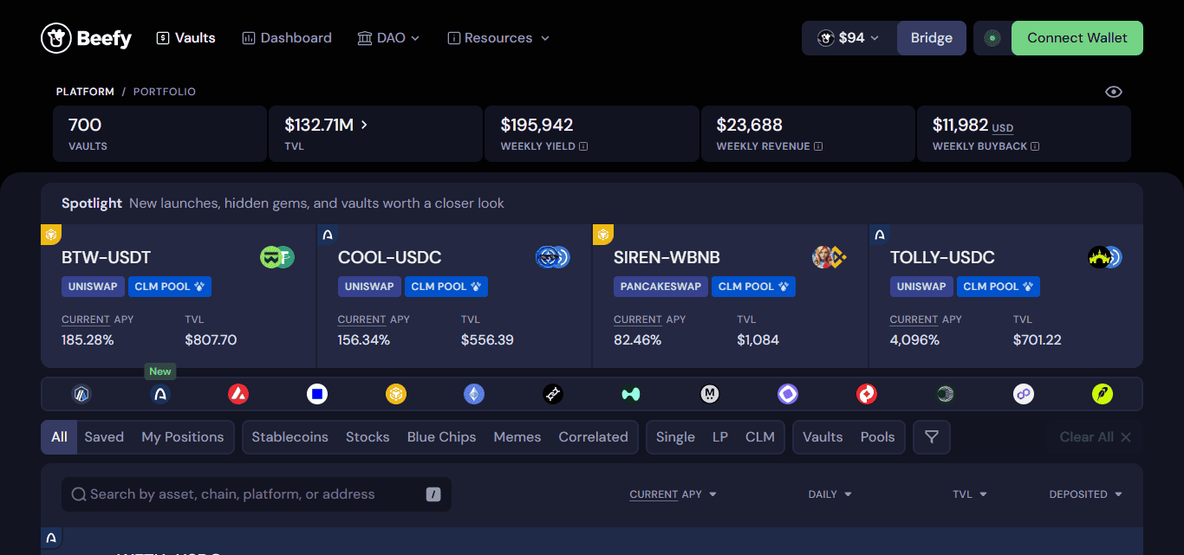
Task: Switch to the Portfolio tab
Action: pyautogui.click(x=165, y=92)
